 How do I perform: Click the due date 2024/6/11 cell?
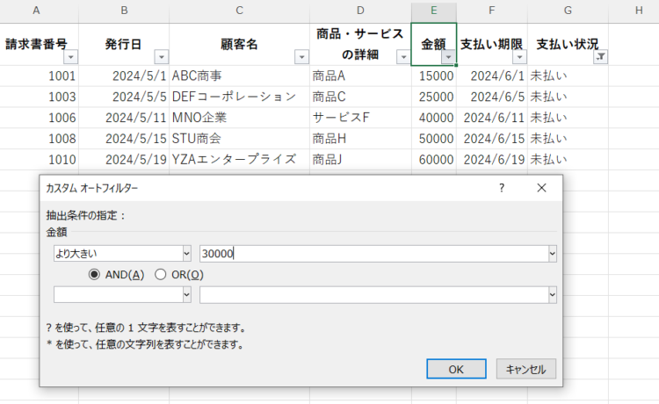(492, 118)
